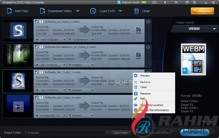Click T rename icon for Softpedia_mp3_Output_4.webm
The image size is (219, 138).
point(41,97)
